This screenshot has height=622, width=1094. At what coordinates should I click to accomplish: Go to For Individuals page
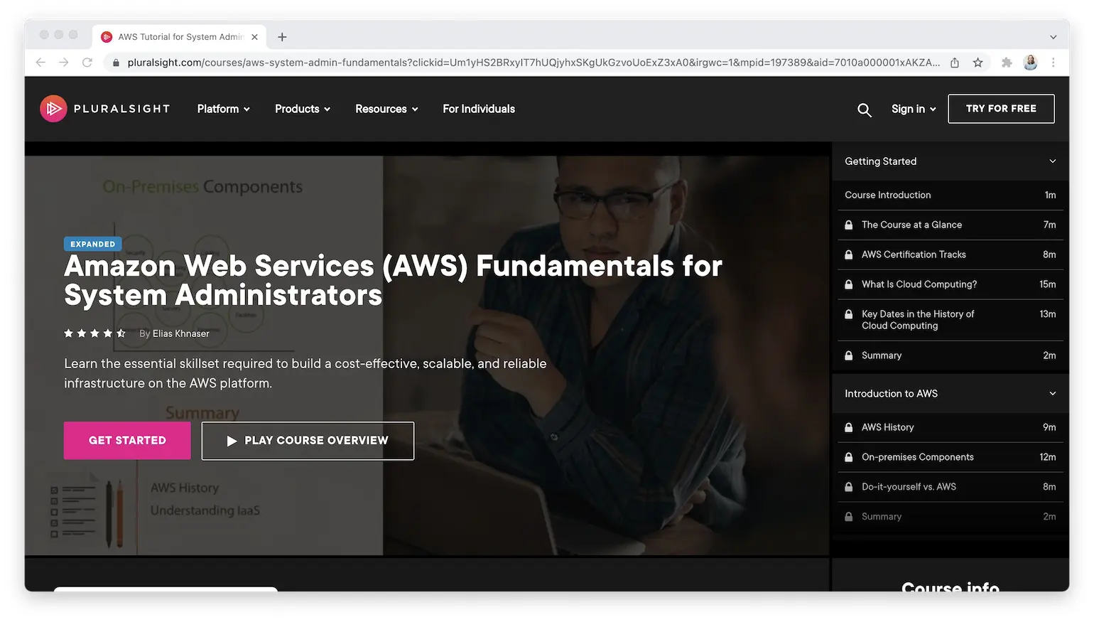pos(479,109)
